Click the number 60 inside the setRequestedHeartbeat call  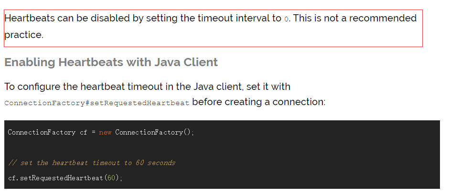pos(112,178)
